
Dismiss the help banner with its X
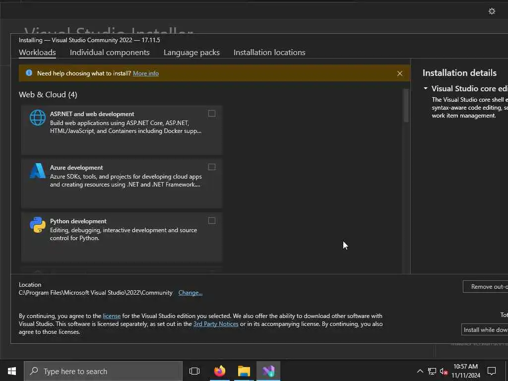coord(400,73)
